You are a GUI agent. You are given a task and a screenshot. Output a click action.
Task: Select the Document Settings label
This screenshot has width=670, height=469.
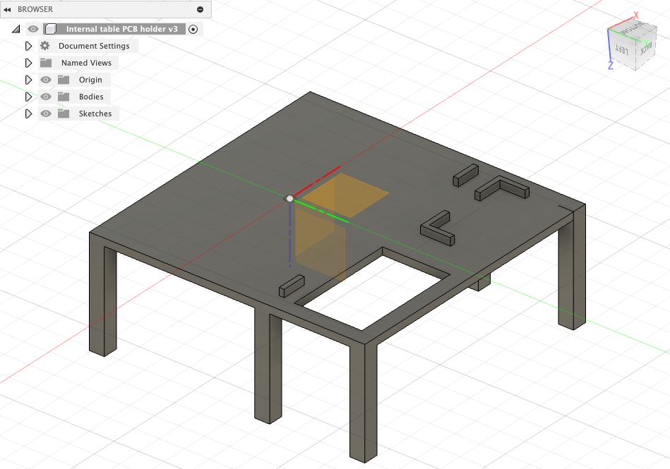pos(94,46)
